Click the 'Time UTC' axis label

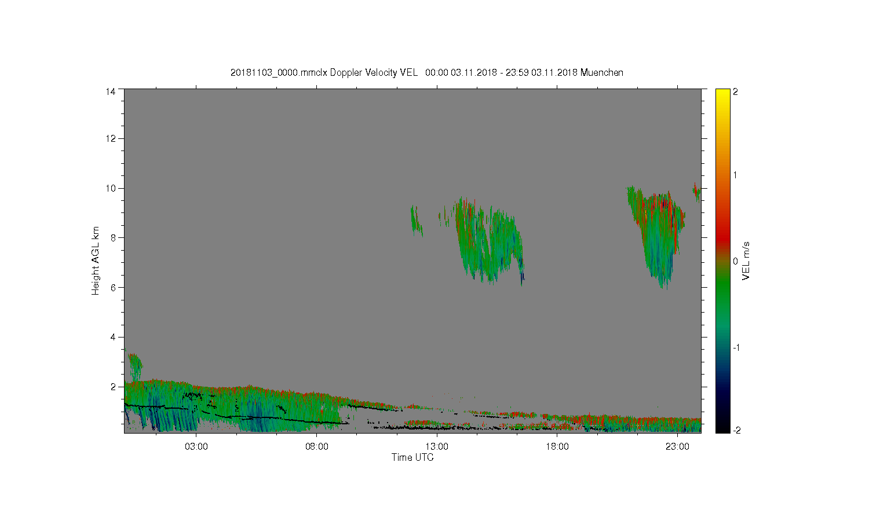pyautogui.click(x=412, y=457)
